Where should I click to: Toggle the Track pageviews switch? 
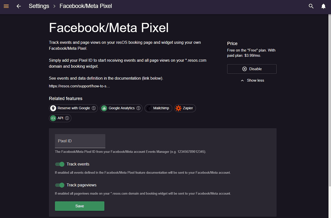(x=60, y=185)
